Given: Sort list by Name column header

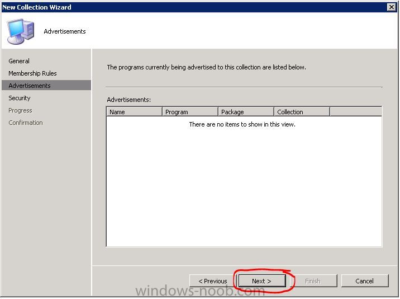Looking at the screenshot, I should tap(134, 112).
